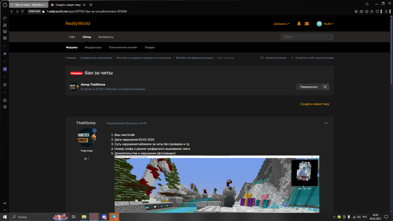Expand the Hudik user menu
This screenshot has width=393, height=221.
[x=328, y=24]
